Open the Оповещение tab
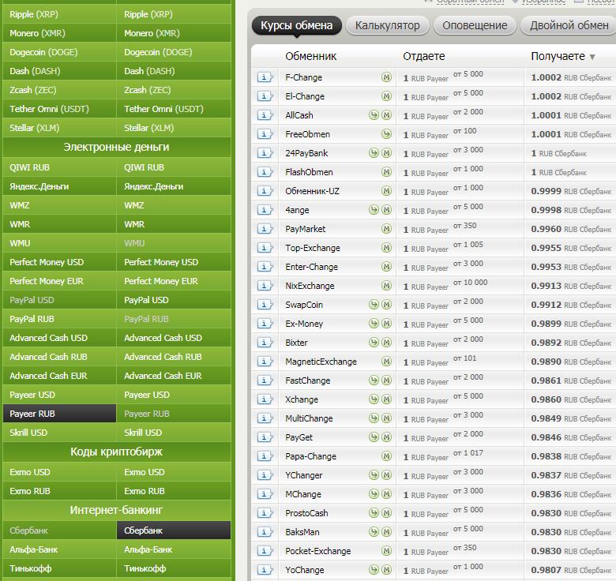Image resolution: width=616 pixels, height=581 pixels. (x=475, y=25)
